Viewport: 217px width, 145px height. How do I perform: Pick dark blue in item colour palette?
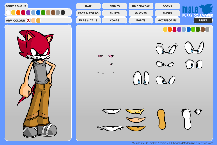click(189, 30)
